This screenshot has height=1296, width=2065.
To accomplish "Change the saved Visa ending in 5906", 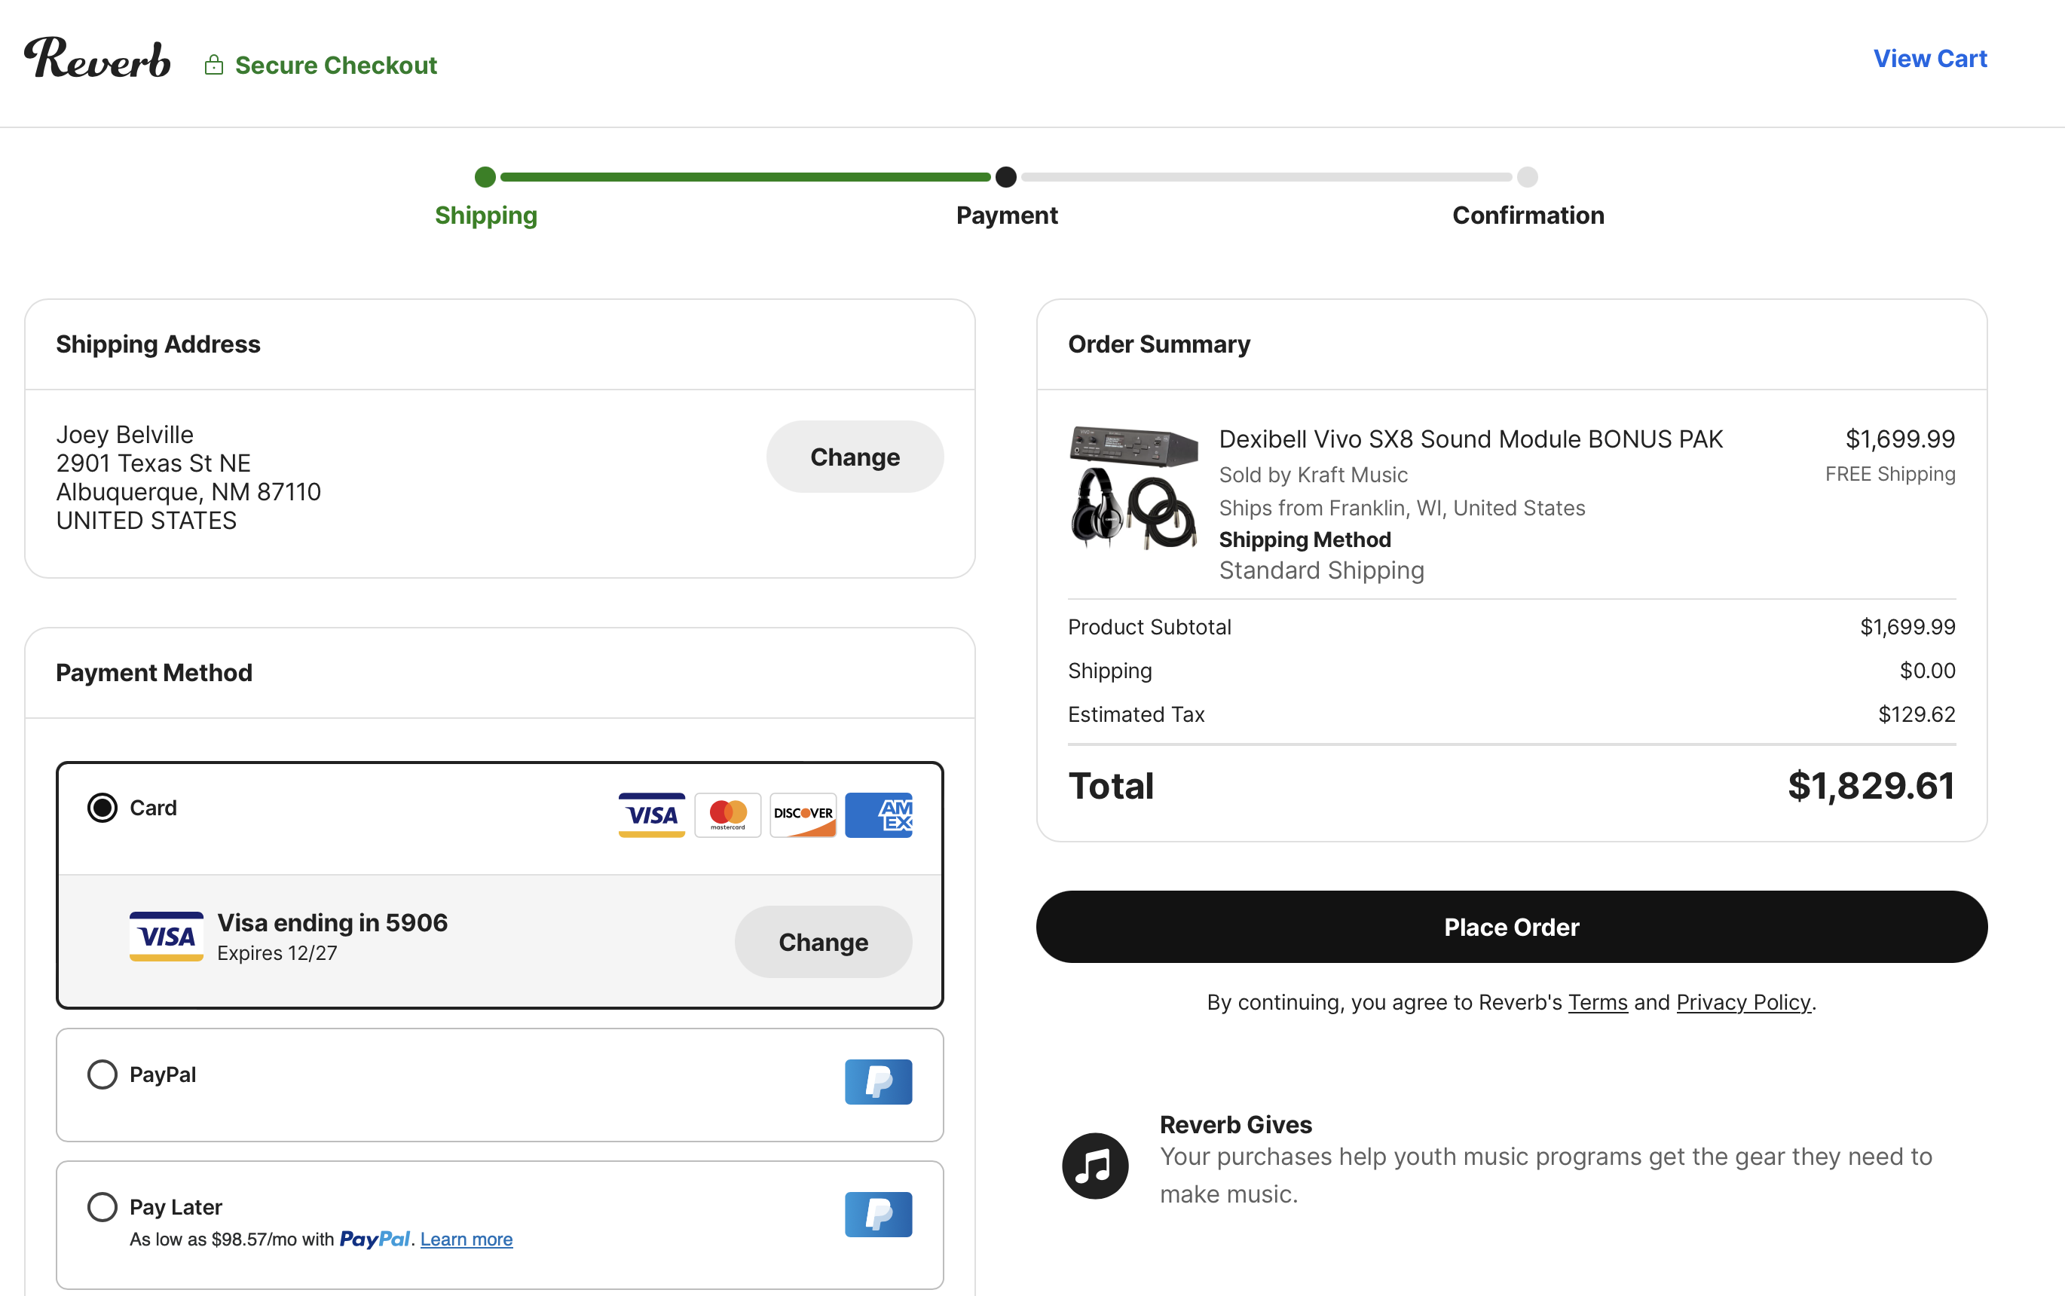I will [823, 942].
